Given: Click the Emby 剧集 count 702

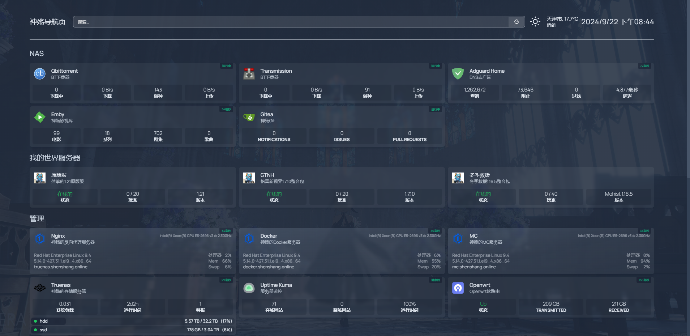Looking at the screenshot, I should tap(158, 136).
